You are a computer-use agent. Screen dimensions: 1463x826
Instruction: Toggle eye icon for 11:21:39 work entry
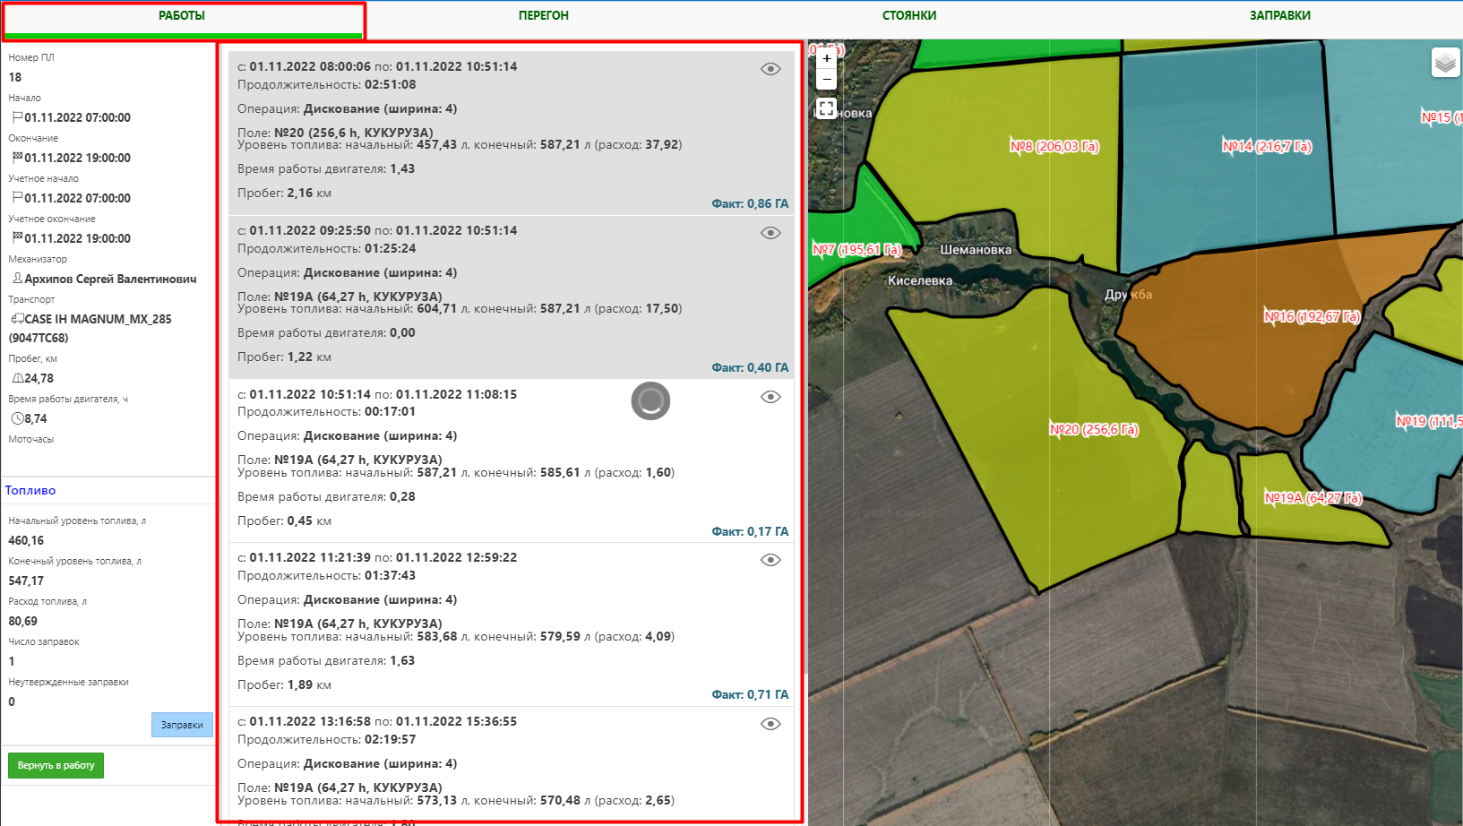pyautogui.click(x=770, y=560)
